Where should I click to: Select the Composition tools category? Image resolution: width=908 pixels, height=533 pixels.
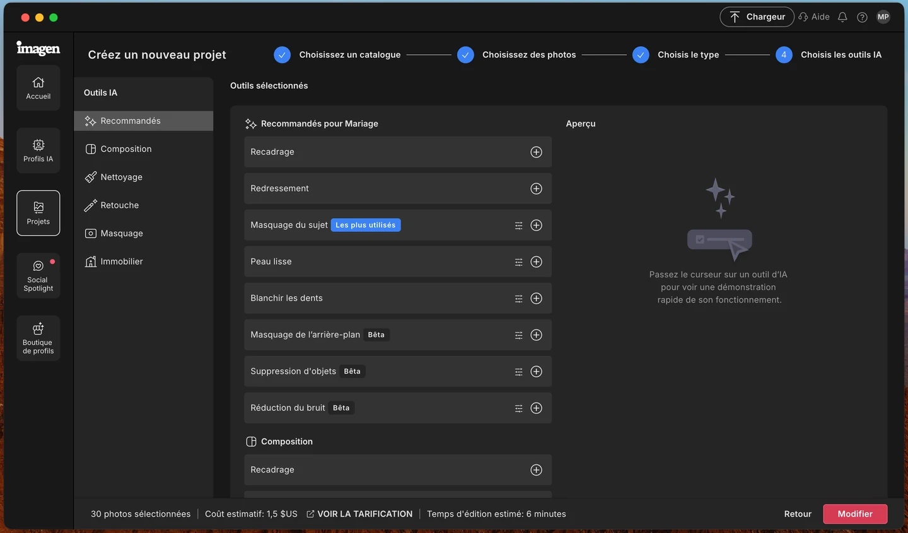point(144,149)
